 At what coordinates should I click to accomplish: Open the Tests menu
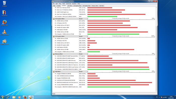pos(64,4)
